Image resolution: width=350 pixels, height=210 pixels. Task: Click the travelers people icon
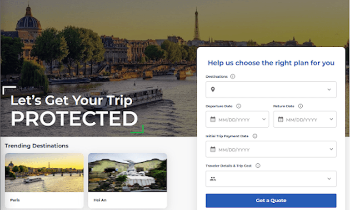[213, 179]
